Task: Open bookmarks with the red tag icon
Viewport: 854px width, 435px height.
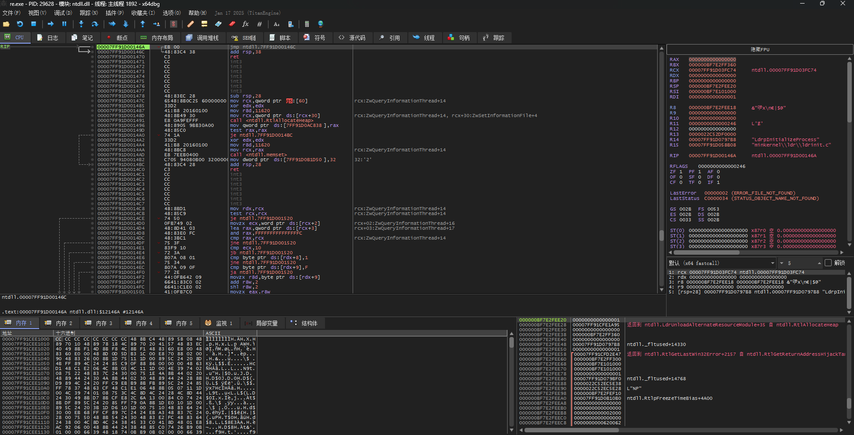Action: (x=232, y=24)
